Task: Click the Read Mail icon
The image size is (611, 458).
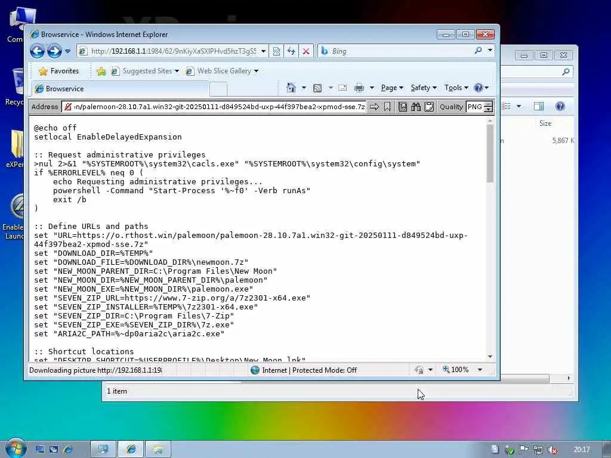Action: coord(342,88)
